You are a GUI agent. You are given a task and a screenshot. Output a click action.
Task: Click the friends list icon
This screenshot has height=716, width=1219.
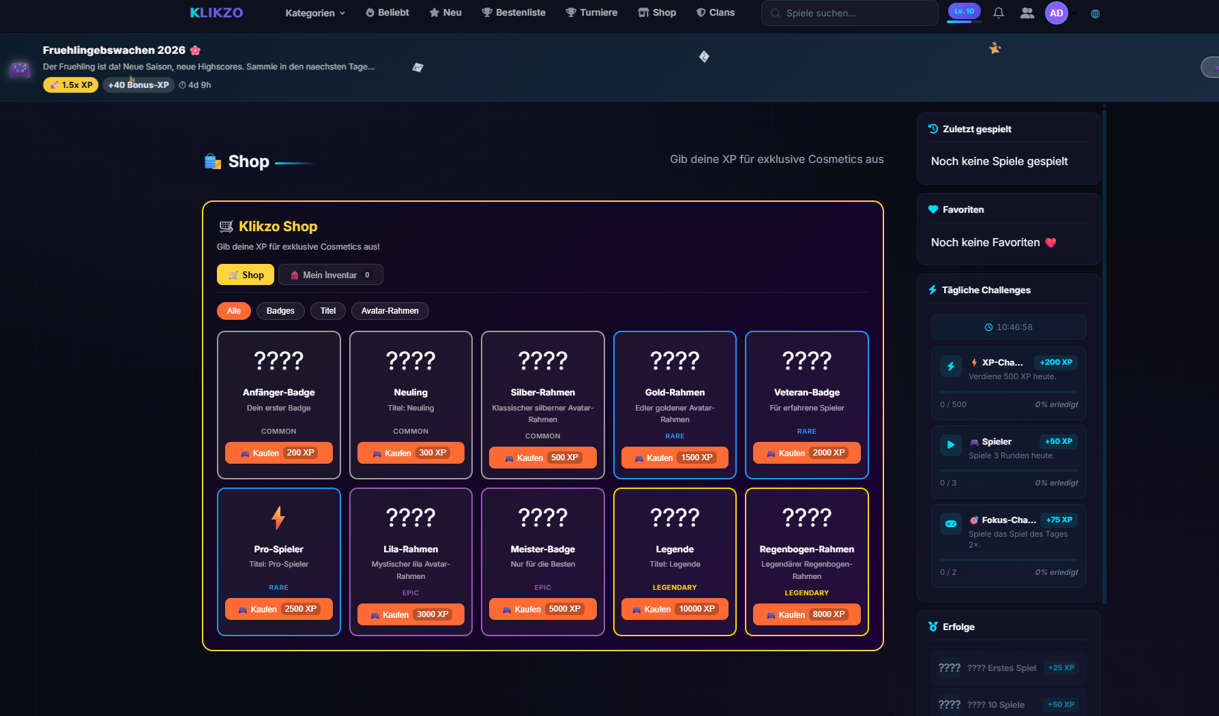pos(1027,13)
